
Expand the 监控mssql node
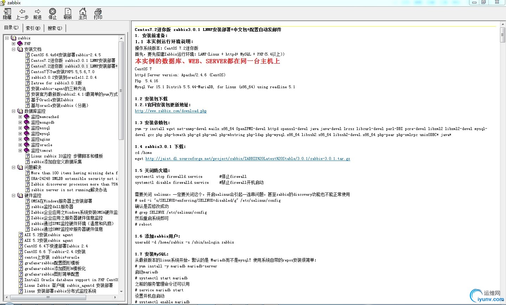tap(20, 128)
